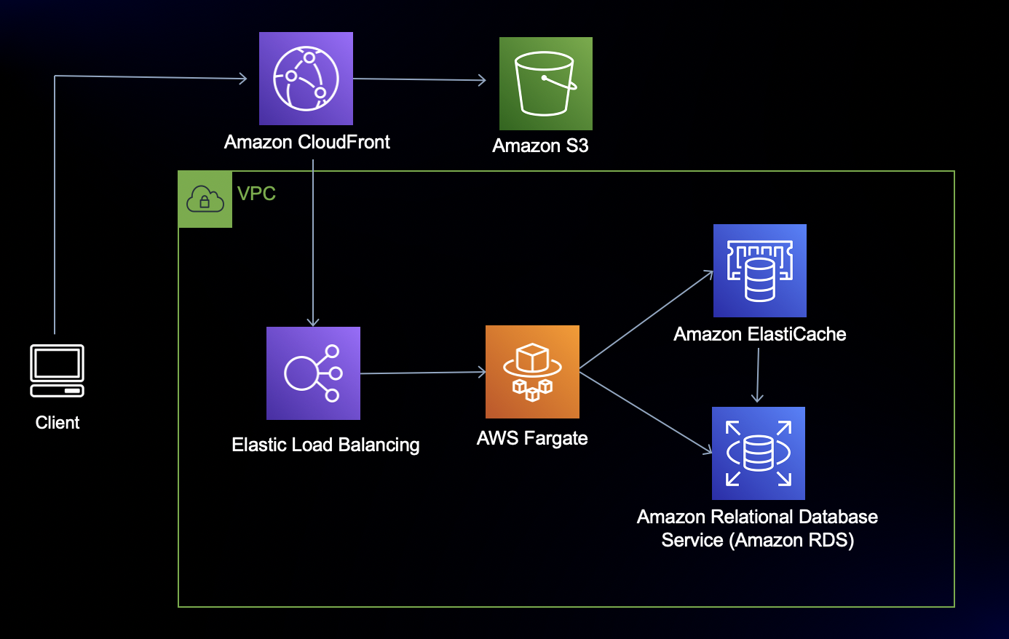Click the Amazon CloudFront icon
The height and width of the screenshot is (639, 1009).
(x=306, y=79)
